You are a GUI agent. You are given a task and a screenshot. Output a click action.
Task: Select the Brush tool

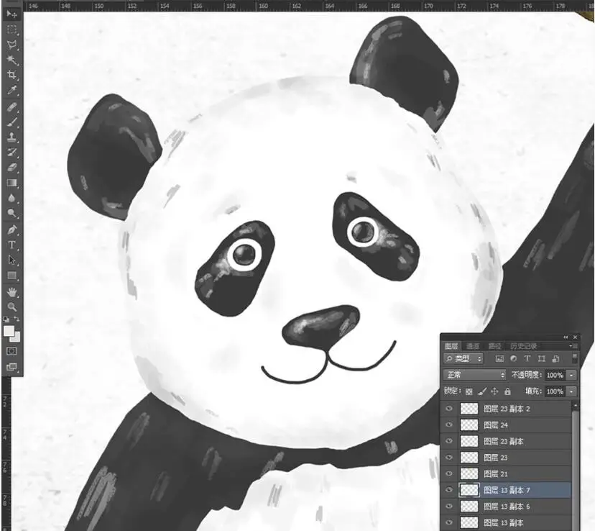pyautogui.click(x=11, y=122)
